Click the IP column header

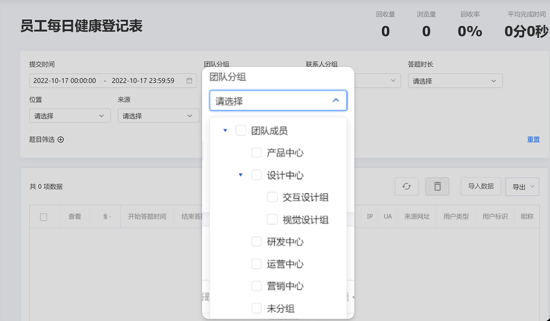[369, 217]
